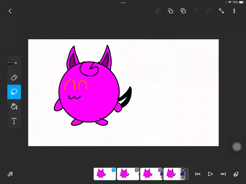This screenshot has height=184, width=246.
Task: Toggle the ruler tool icon
Action: [158, 11]
